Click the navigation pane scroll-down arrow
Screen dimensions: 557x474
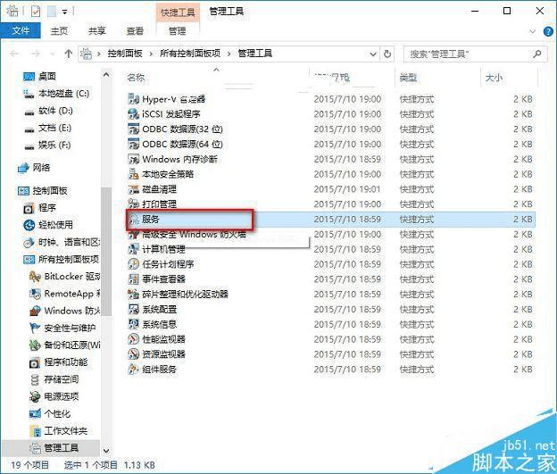(106, 450)
